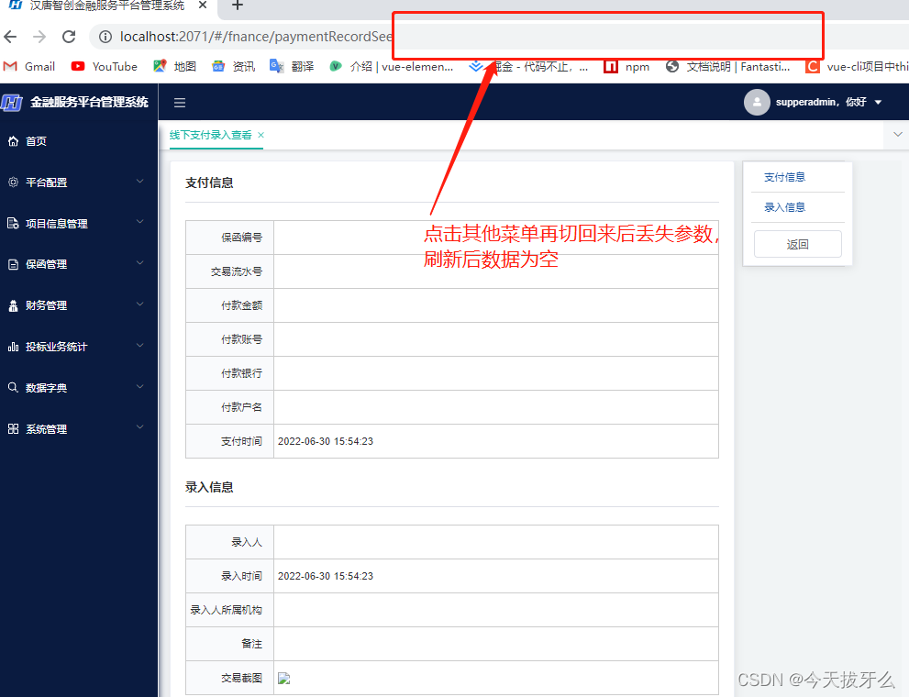
Task: Reload the page with the refresh icon
Action: [69, 37]
